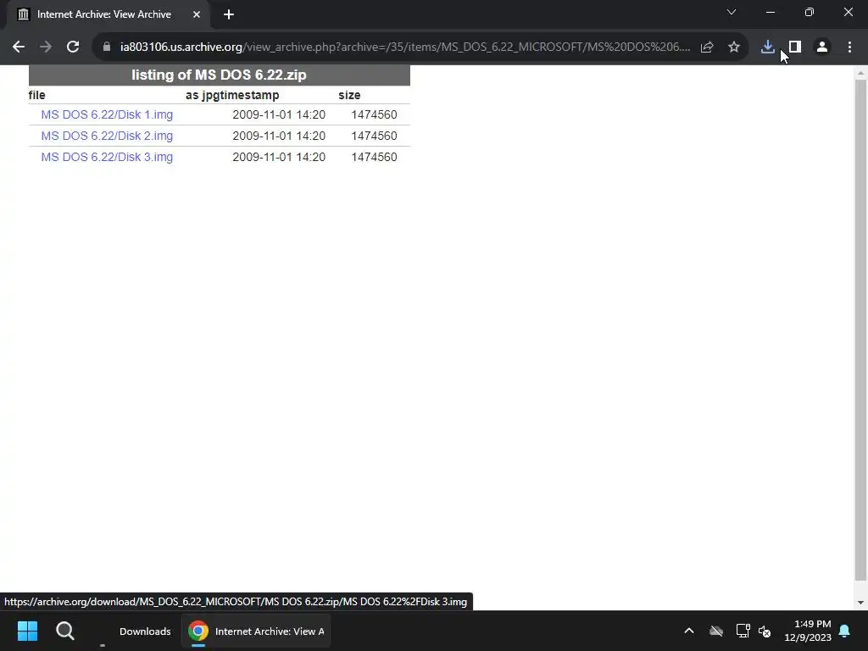Open the network status tray icon

tap(743, 631)
